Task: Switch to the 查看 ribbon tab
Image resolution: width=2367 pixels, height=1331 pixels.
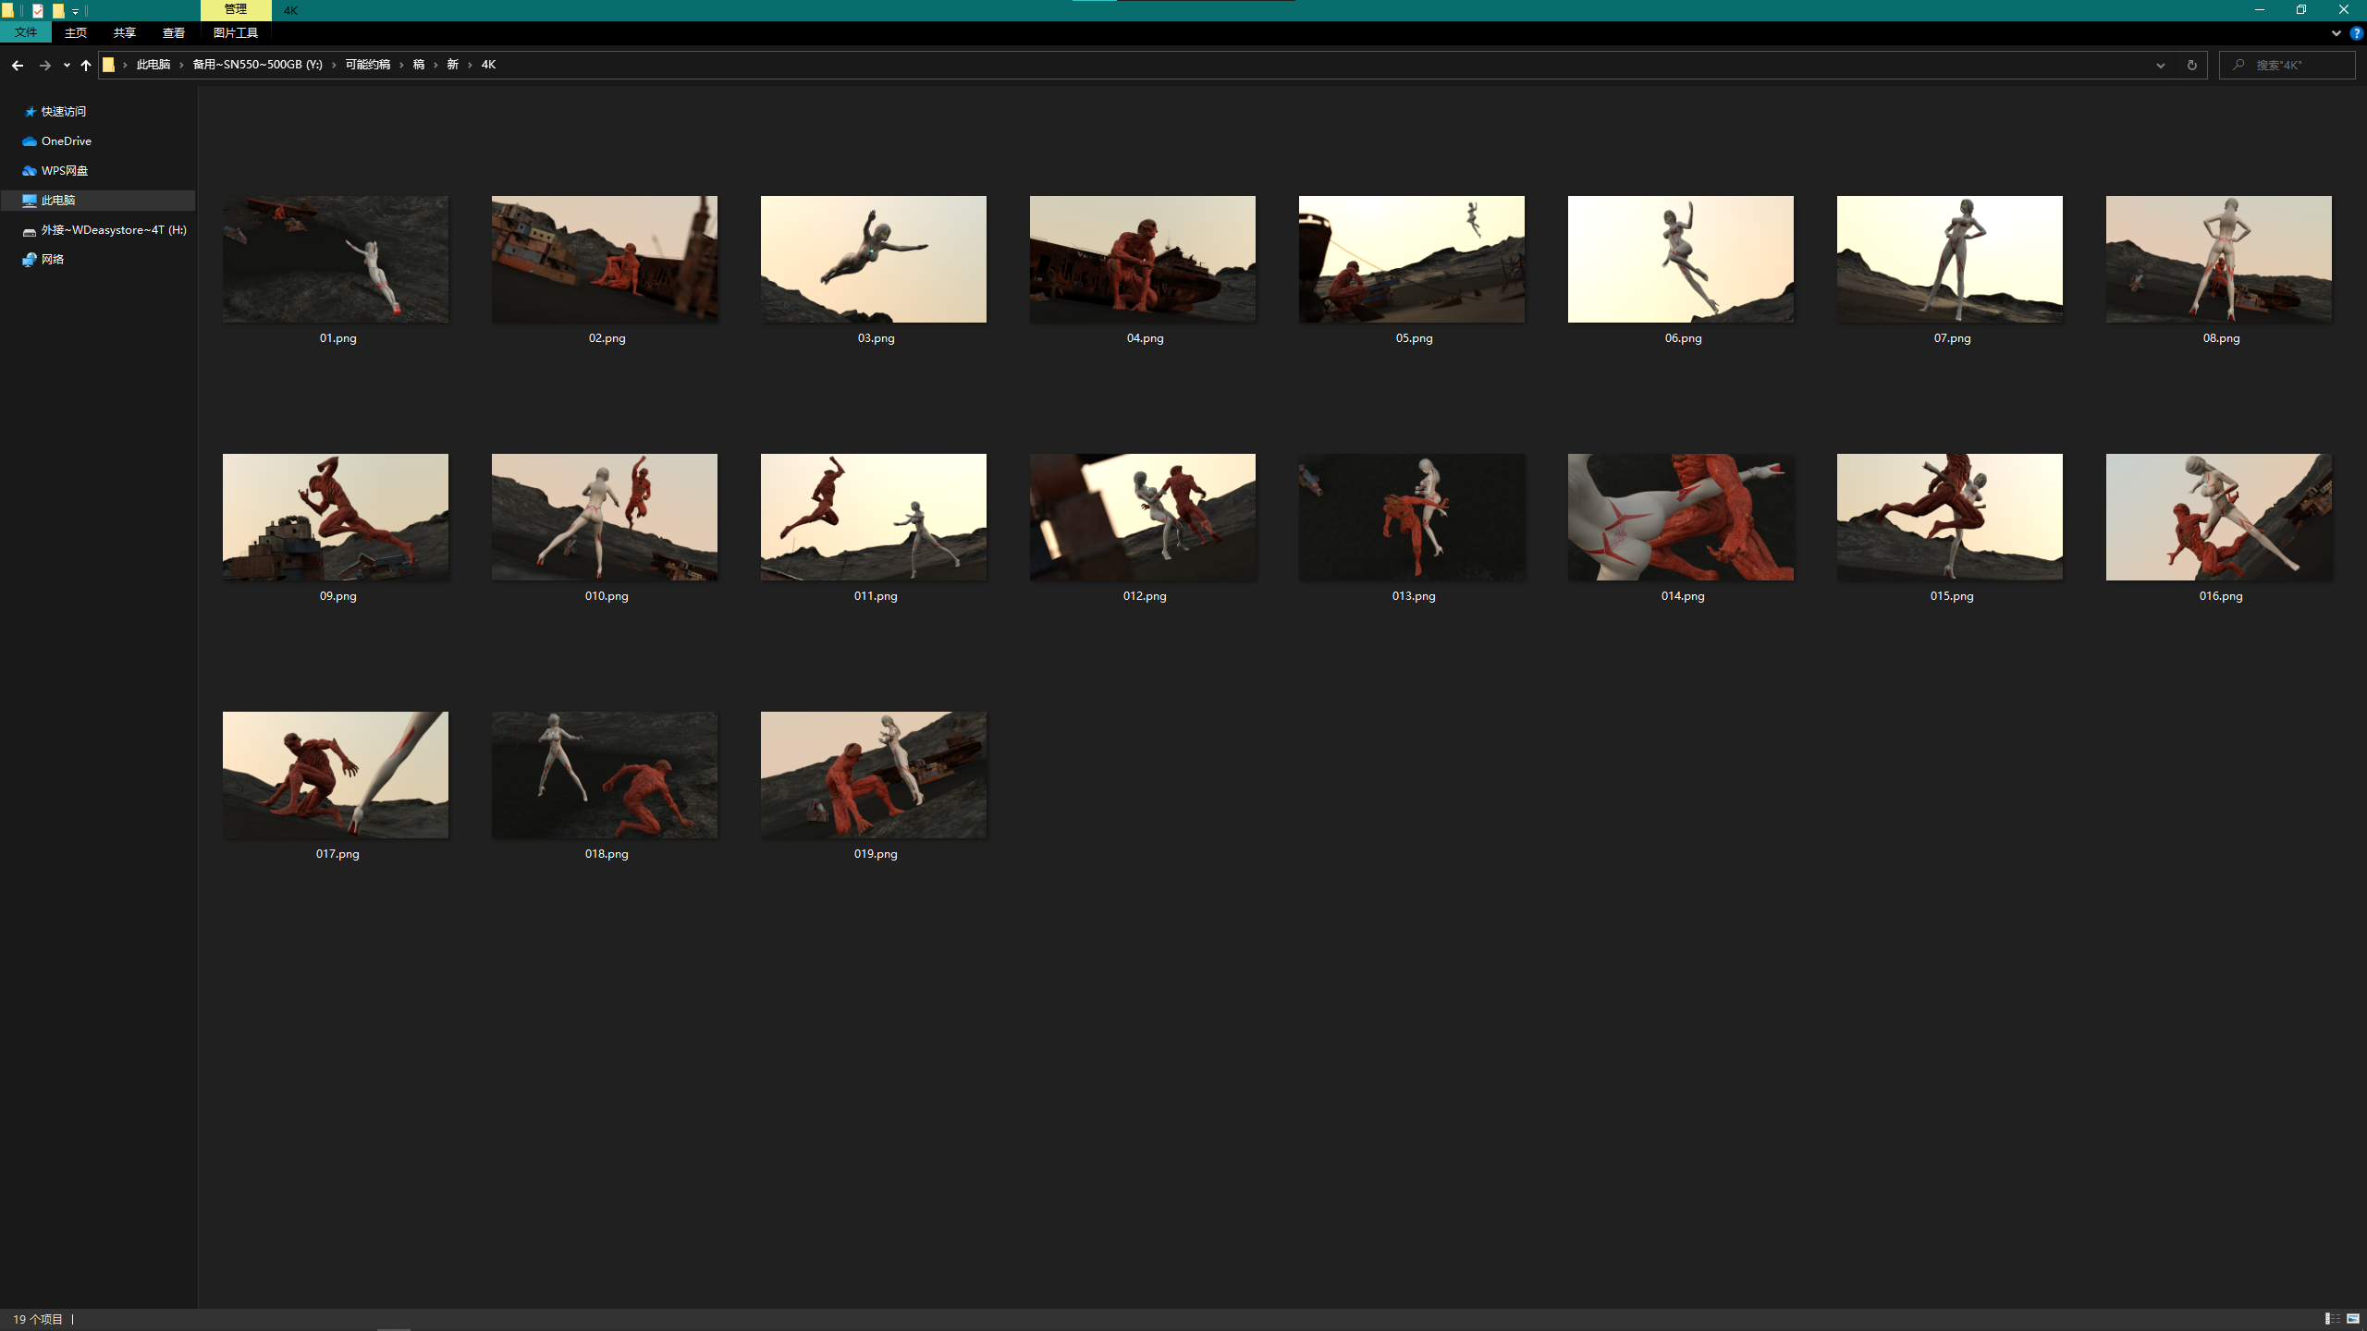Action: (174, 32)
